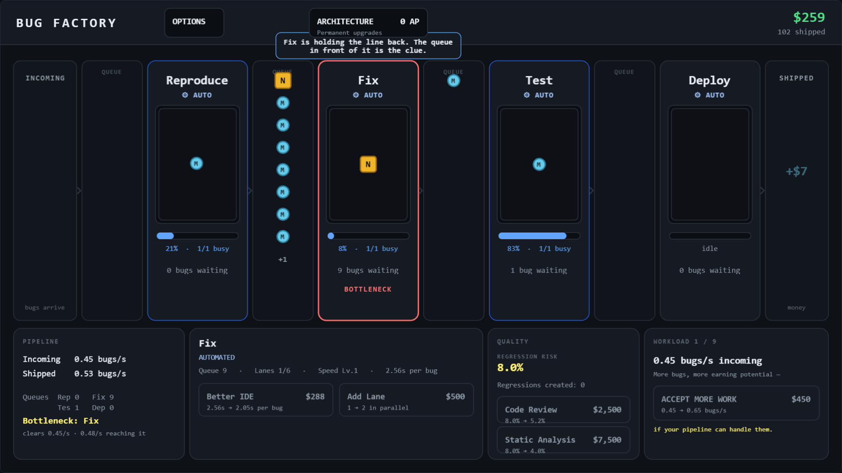
Task: Click the '9 bugs waiting' text under Fix
Action: (x=368, y=270)
